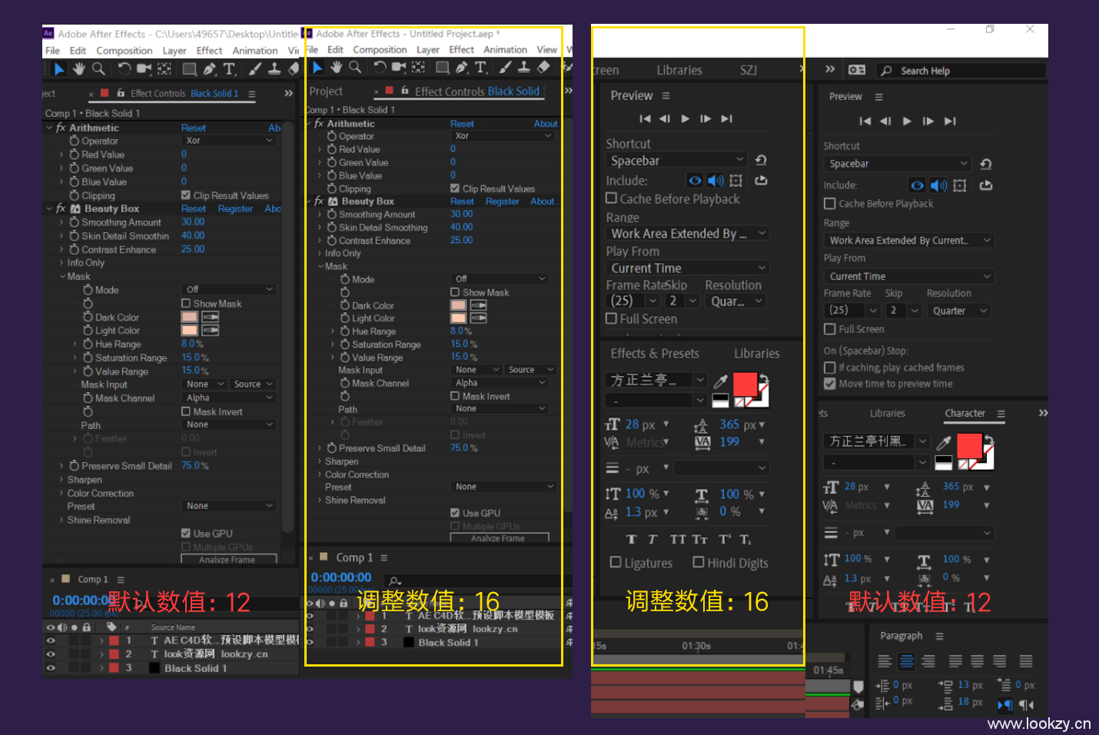Click Register link for Beauty Box in leftmost window
The image size is (1099, 735).
click(x=235, y=208)
